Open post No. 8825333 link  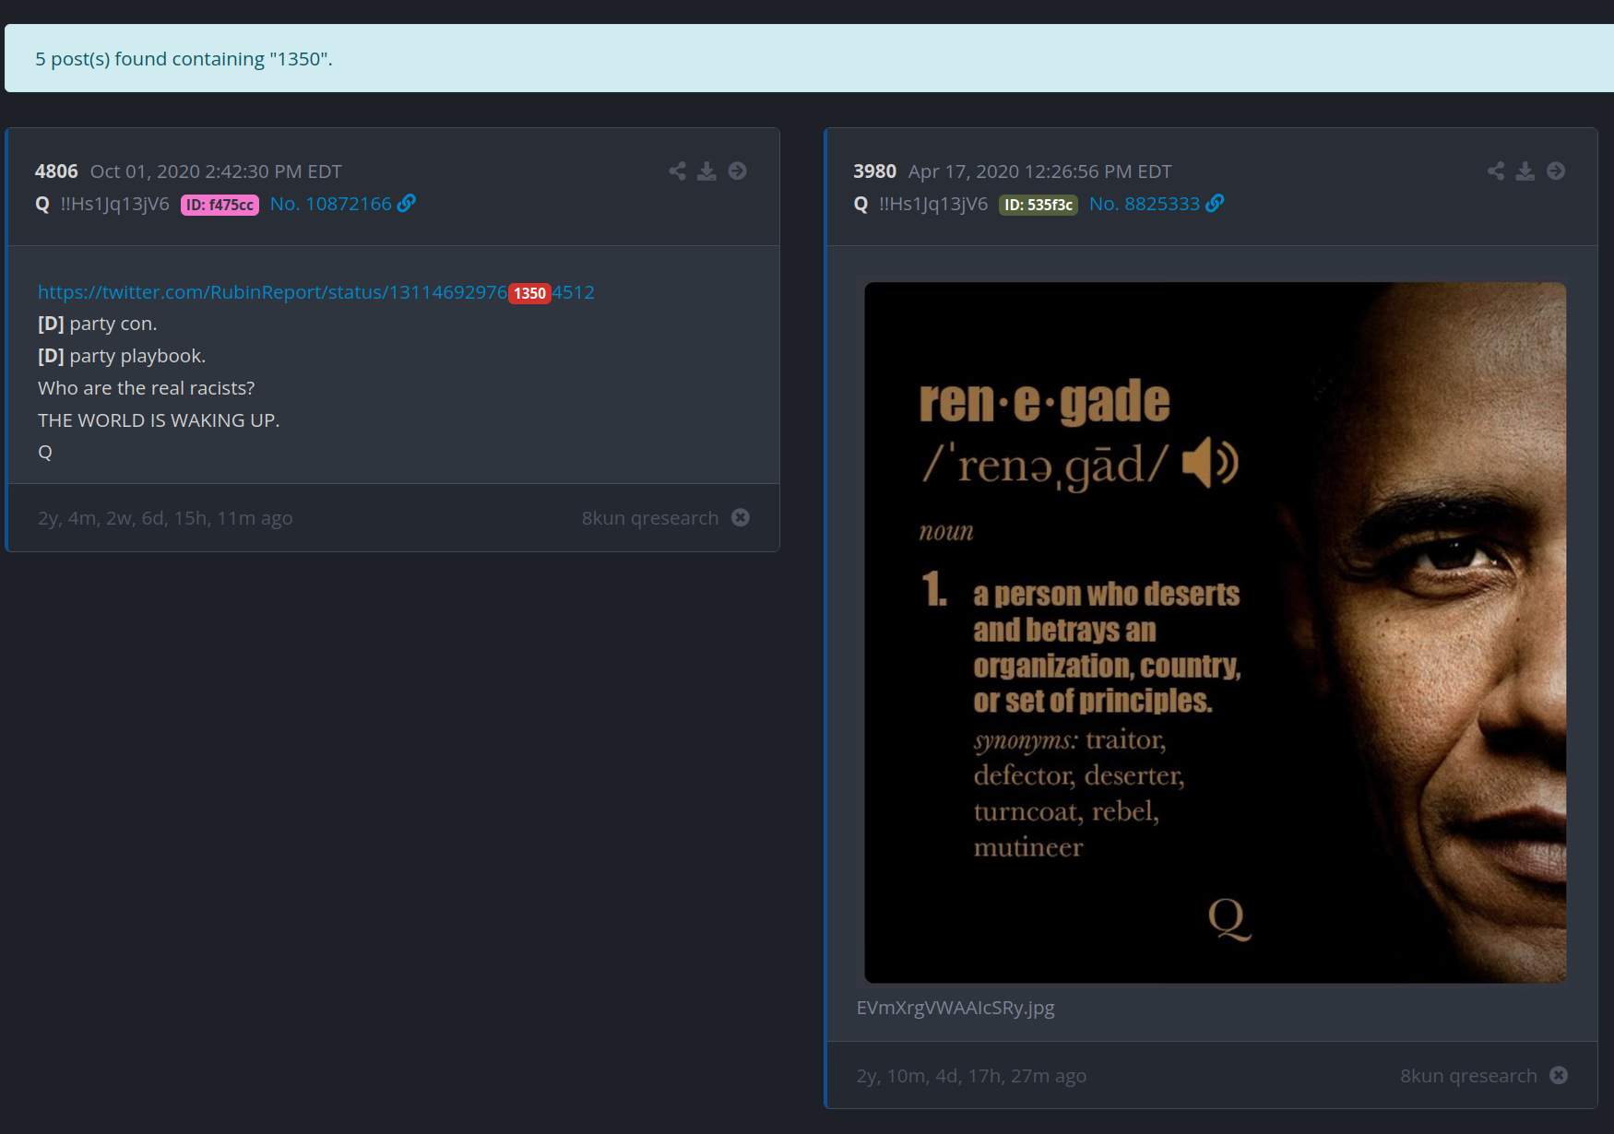pyautogui.click(x=1145, y=204)
